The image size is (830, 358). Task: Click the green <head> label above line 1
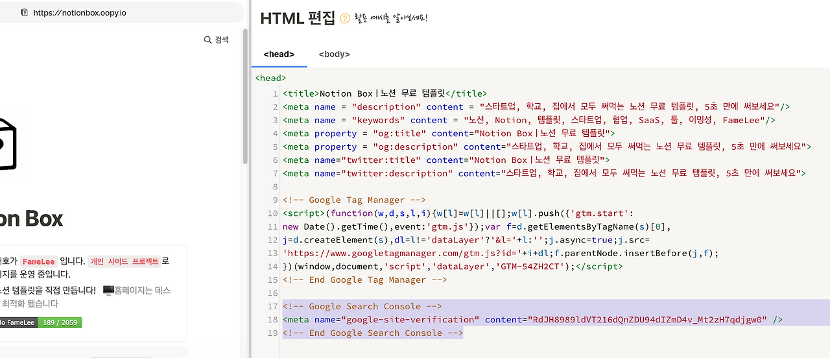[x=270, y=78]
